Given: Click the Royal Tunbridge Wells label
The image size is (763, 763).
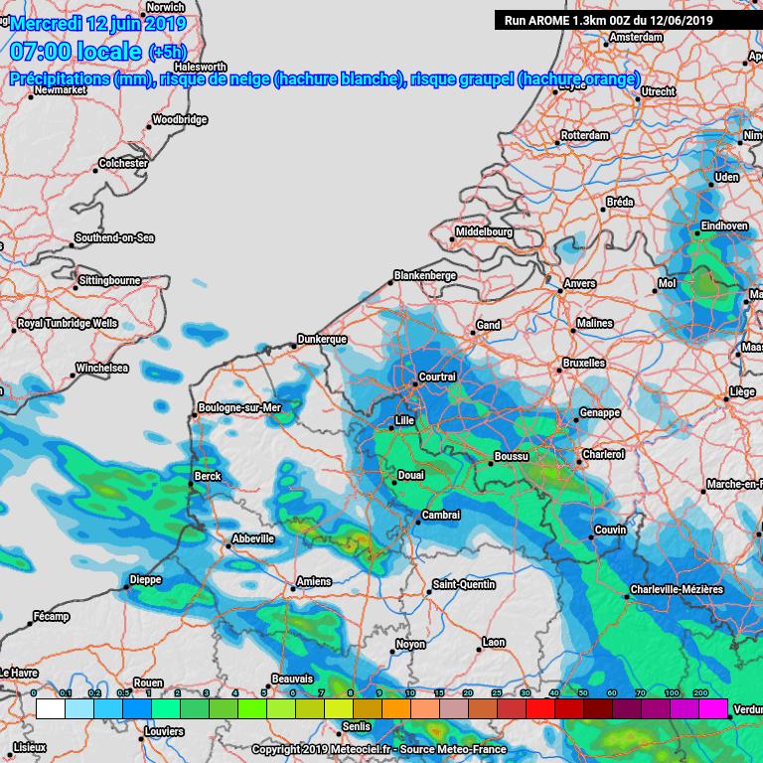Looking at the screenshot, I should tap(68, 323).
